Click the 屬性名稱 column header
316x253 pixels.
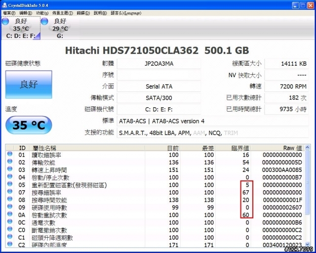[87, 148]
